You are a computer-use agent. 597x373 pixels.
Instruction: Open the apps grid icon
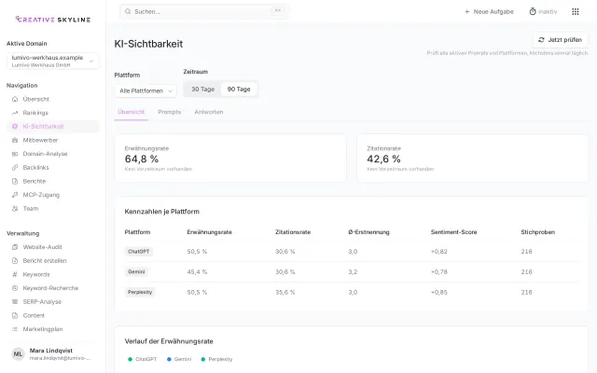(x=576, y=12)
